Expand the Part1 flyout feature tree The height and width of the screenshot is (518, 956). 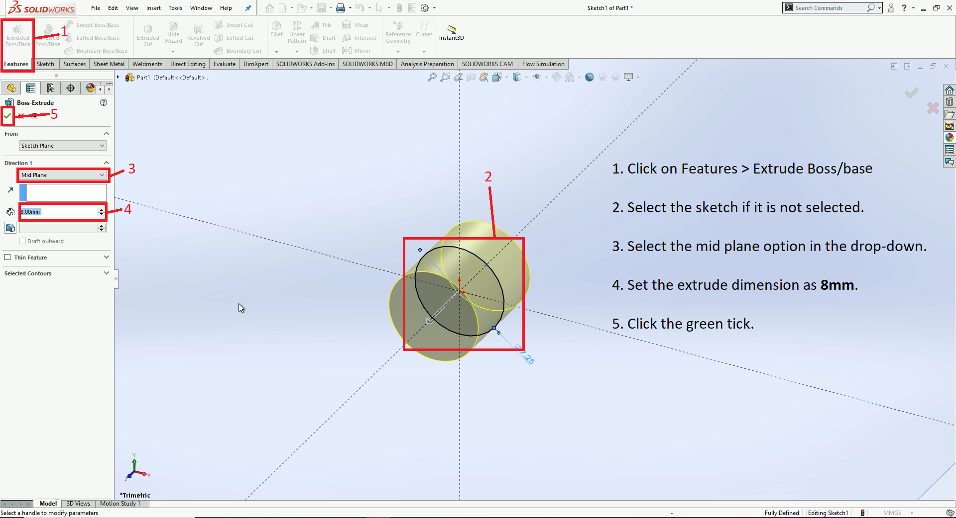point(118,77)
